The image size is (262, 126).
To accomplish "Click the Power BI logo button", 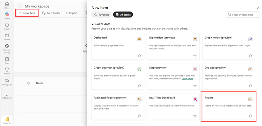I will [7, 120].
